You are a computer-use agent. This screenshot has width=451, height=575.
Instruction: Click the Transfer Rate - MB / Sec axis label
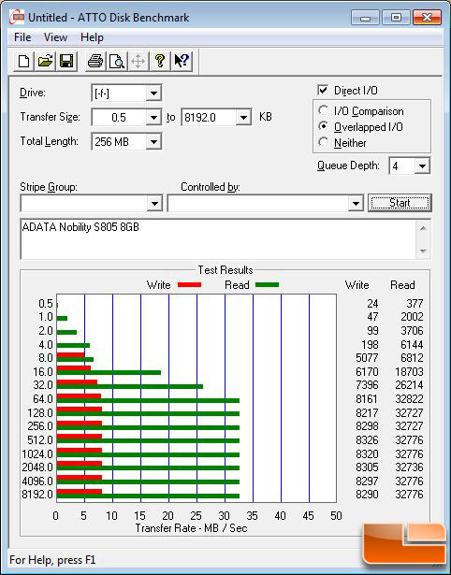tap(191, 528)
